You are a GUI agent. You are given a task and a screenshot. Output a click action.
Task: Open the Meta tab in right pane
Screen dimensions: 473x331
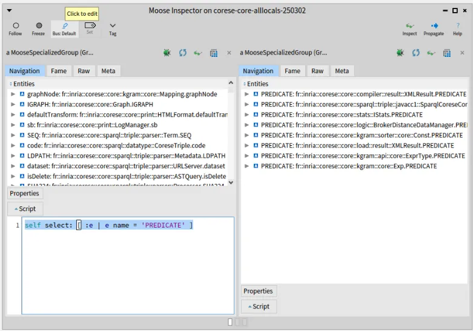(x=342, y=71)
